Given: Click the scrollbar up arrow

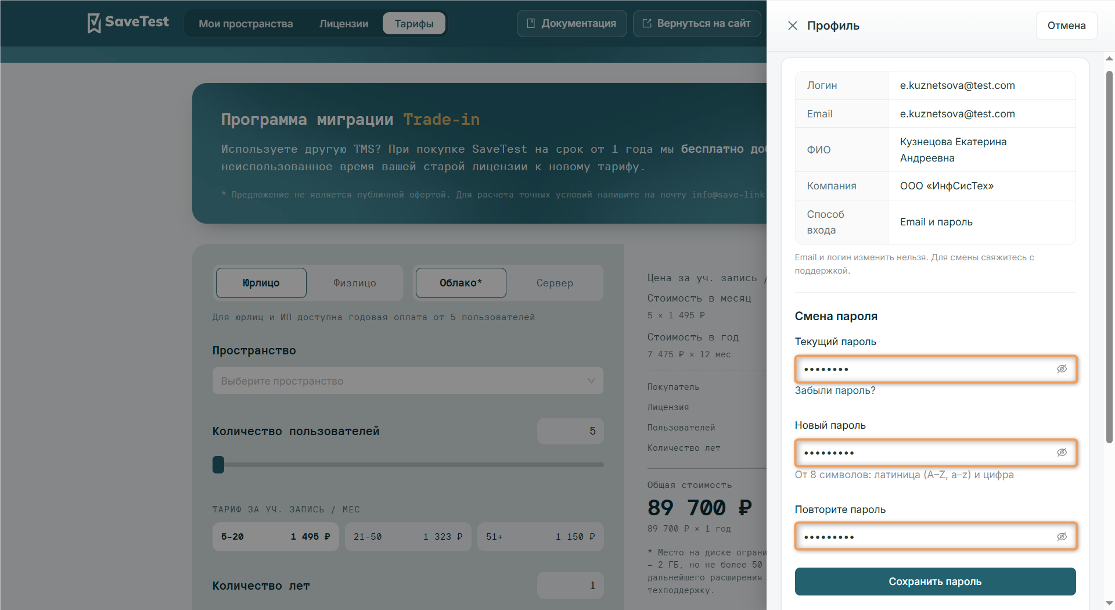Looking at the screenshot, I should (1109, 58).
